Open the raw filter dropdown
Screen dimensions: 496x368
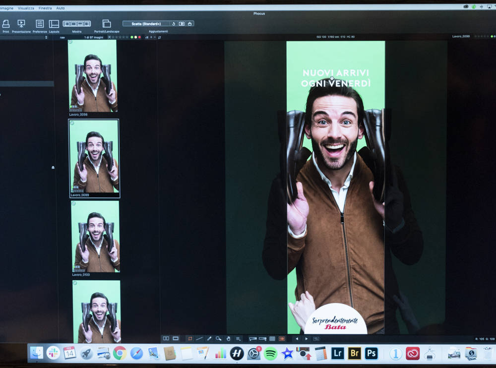point(62,37)
